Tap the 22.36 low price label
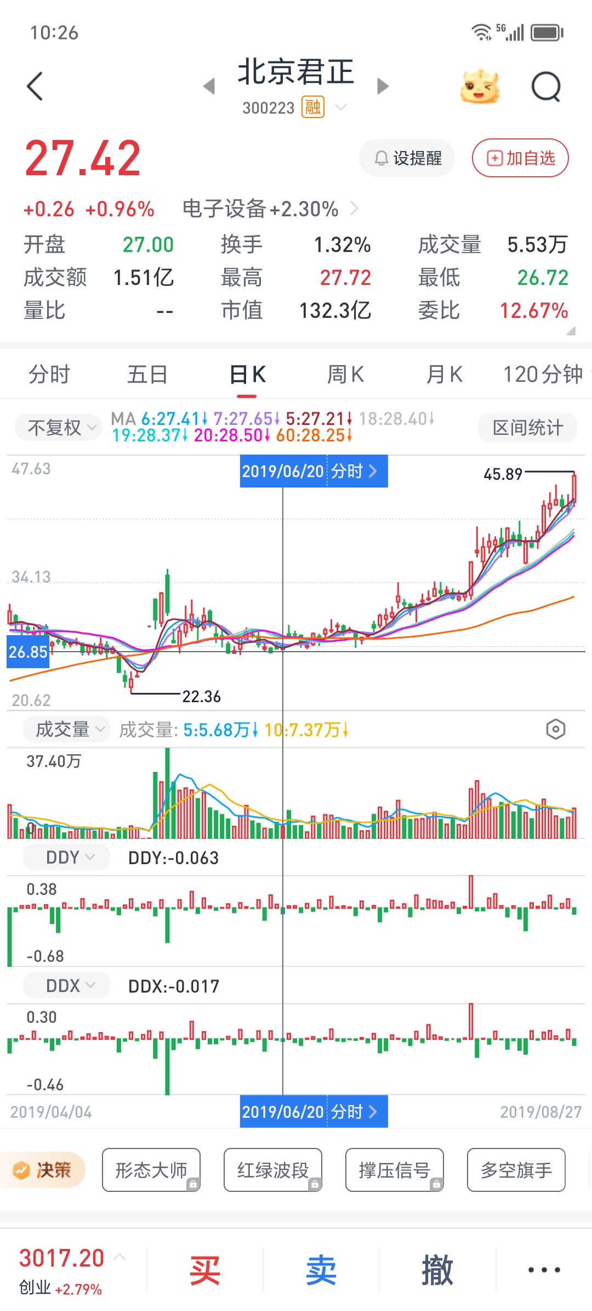The width and height of the screenshot is (592, 1311). point(202,697)
